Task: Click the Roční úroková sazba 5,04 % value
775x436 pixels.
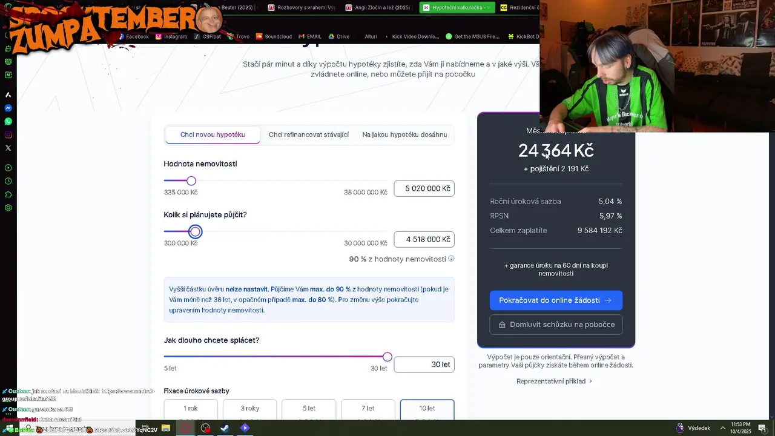Action: tap(610, 202)
